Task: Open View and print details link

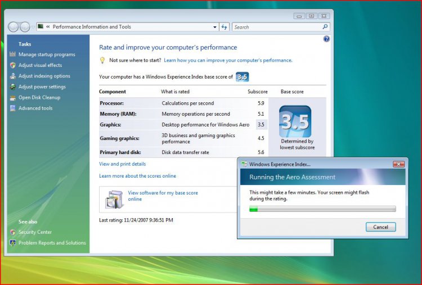Action: click(123, 164)
